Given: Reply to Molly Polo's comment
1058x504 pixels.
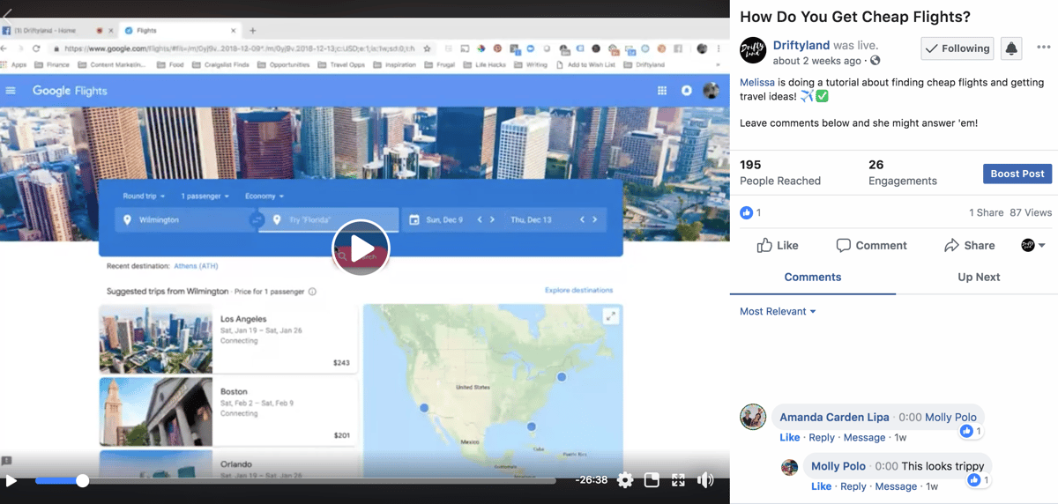Looking at the screenshot, I should [853, 486].
